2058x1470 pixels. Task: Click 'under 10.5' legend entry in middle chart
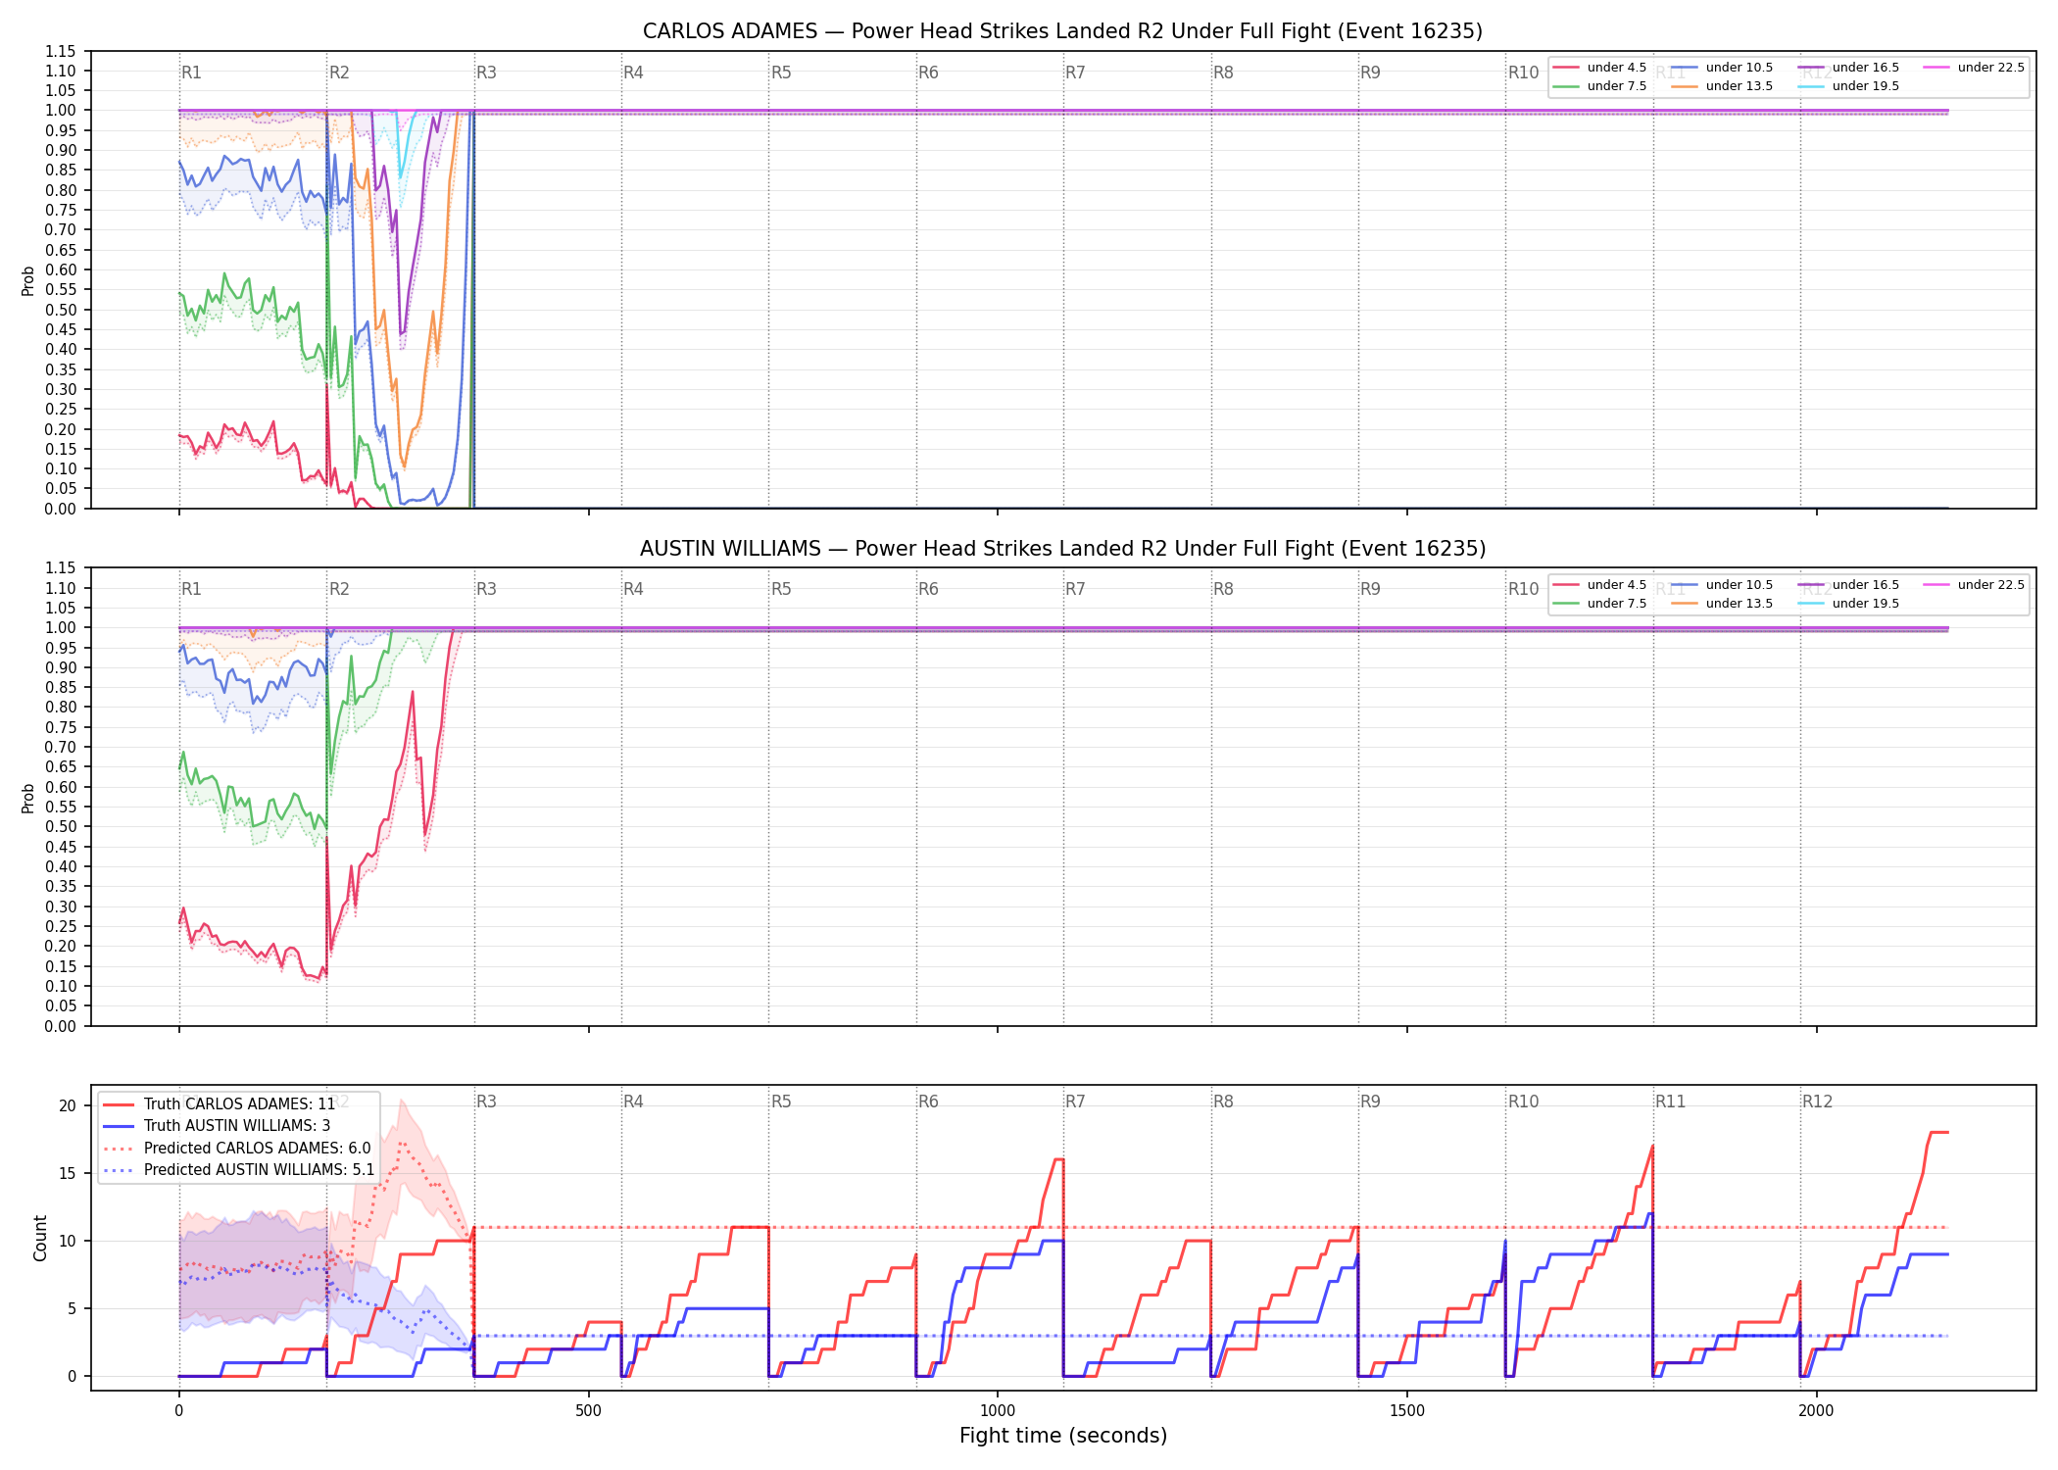1722,585
